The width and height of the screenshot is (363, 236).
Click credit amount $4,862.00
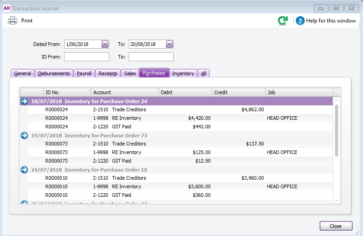pos(252,109)
